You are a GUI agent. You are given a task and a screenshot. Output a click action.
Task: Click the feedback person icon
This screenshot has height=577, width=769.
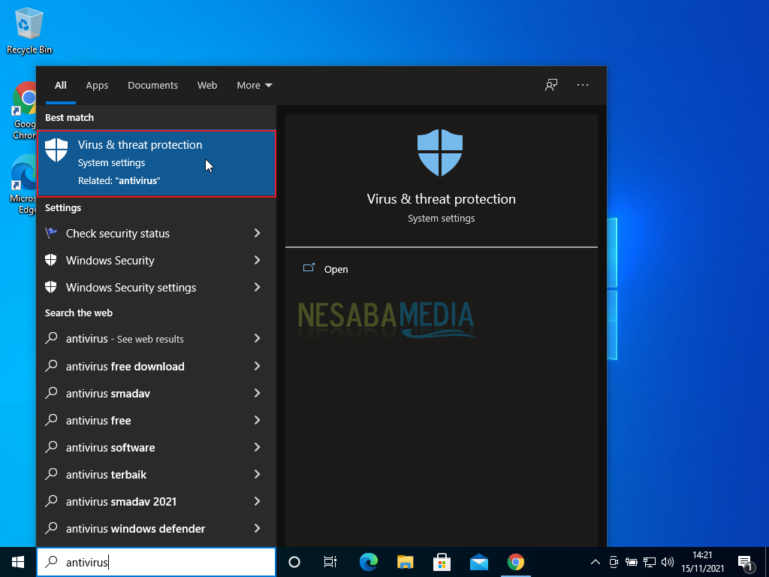551,86
